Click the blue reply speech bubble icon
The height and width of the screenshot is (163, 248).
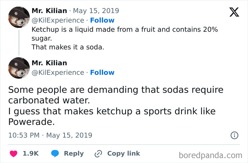point(55,153)
